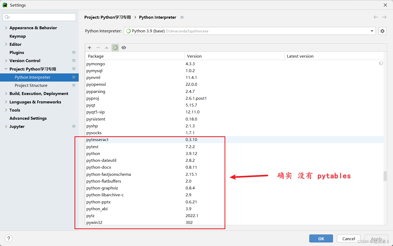Sort by the Version column header
393x246 pixels.
click(x=235, y=56)
